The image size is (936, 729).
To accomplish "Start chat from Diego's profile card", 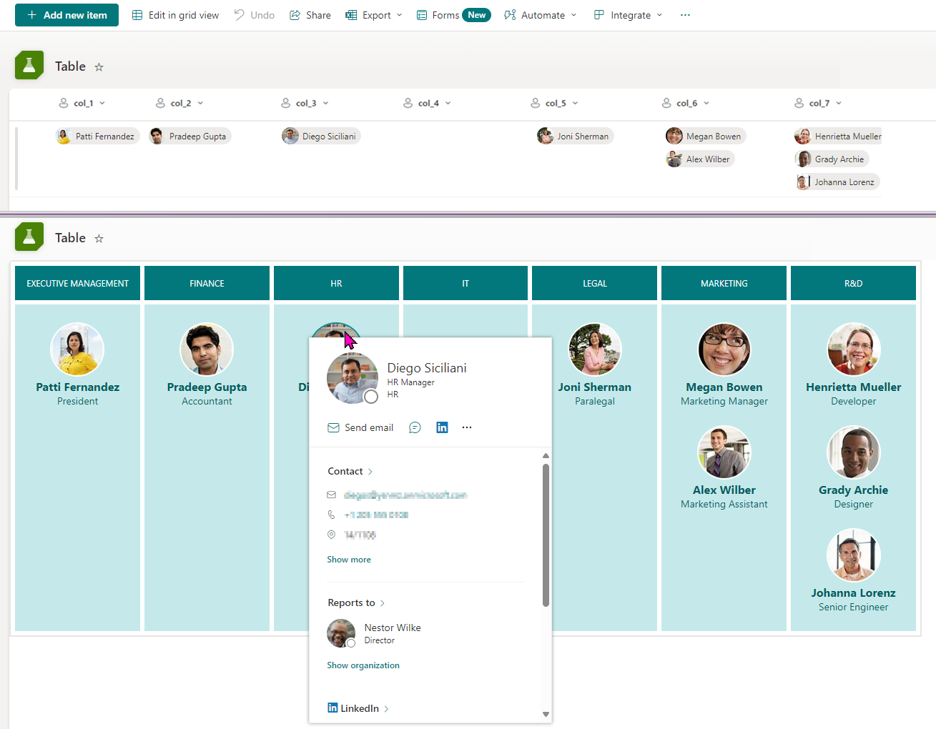I will click(x=415, y=427).
